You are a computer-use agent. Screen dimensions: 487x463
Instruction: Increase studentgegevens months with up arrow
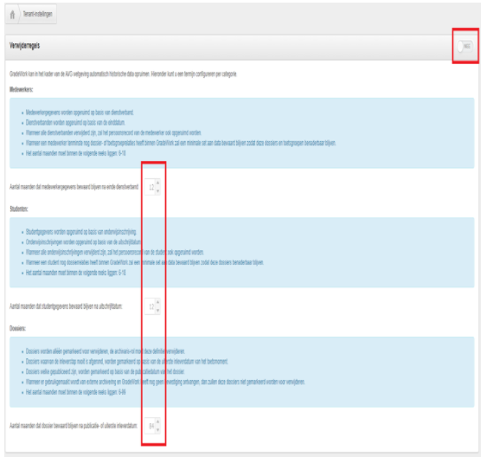pos(157,302)
